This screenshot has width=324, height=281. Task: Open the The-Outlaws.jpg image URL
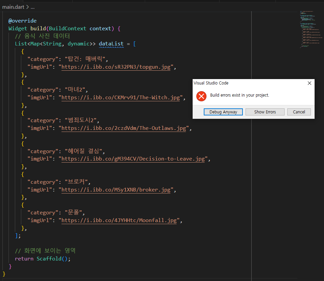pos(124,128)
